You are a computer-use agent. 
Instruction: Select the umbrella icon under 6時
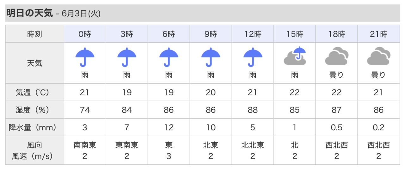(x=169, y=57)
